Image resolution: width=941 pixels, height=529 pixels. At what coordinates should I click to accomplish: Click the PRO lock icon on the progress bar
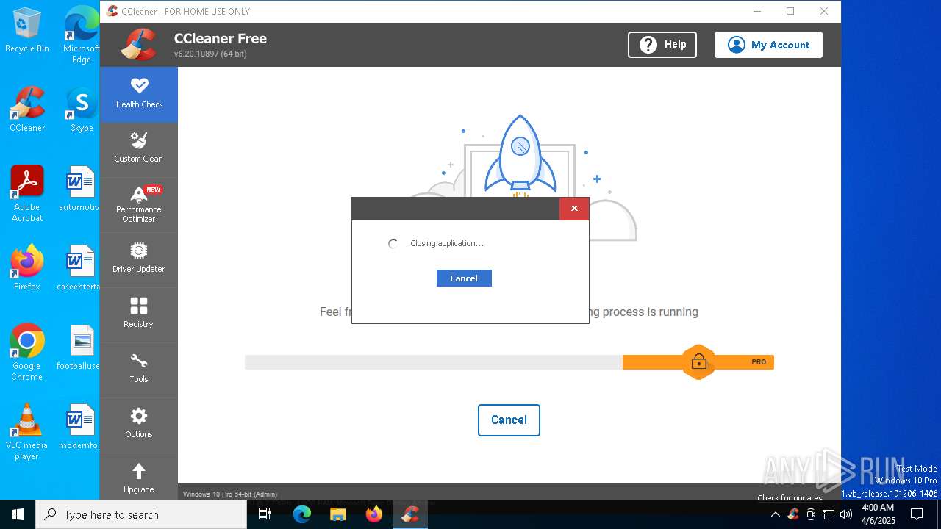pos(698,361)
